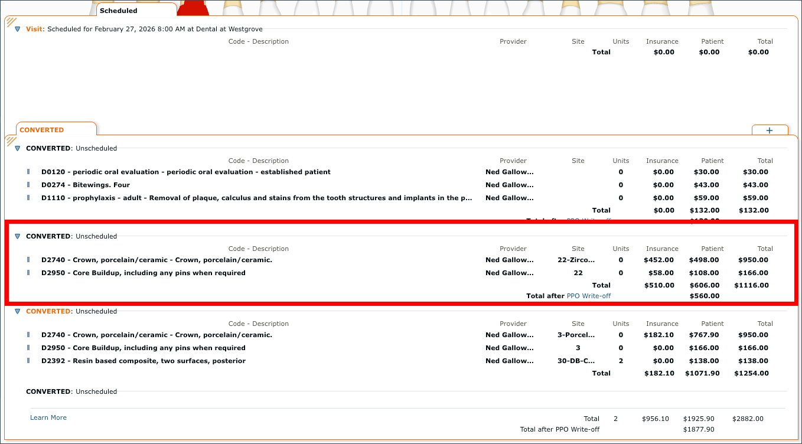Click marker beside D0274 Bitewings Four
This screenshot has height=444, width=802.
click(28, 185)
